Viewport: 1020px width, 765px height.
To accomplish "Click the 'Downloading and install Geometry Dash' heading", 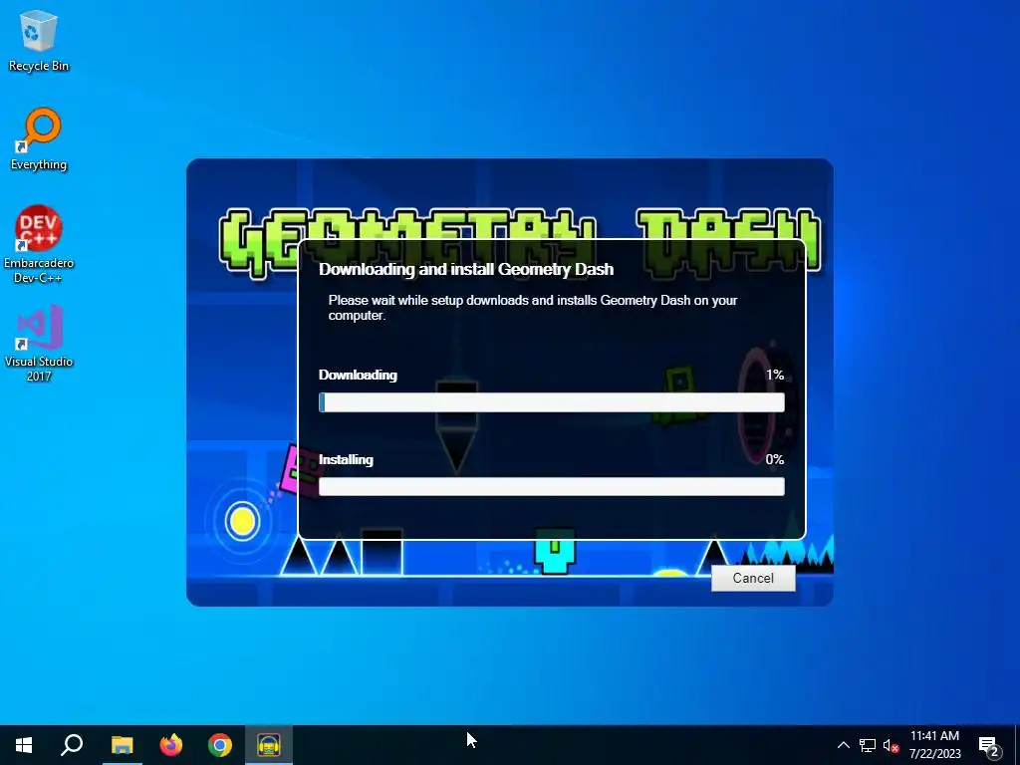I will (x=466, y=269).
